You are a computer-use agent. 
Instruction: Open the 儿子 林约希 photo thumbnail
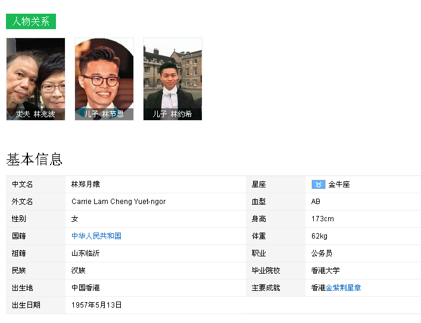click(x=173, y=74)
